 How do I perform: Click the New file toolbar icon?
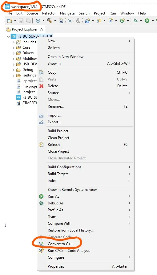(x=10, y=21)
